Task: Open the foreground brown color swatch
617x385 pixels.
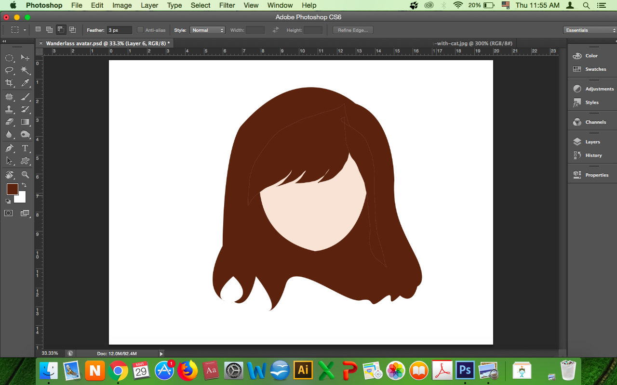Action: [12, 189]
